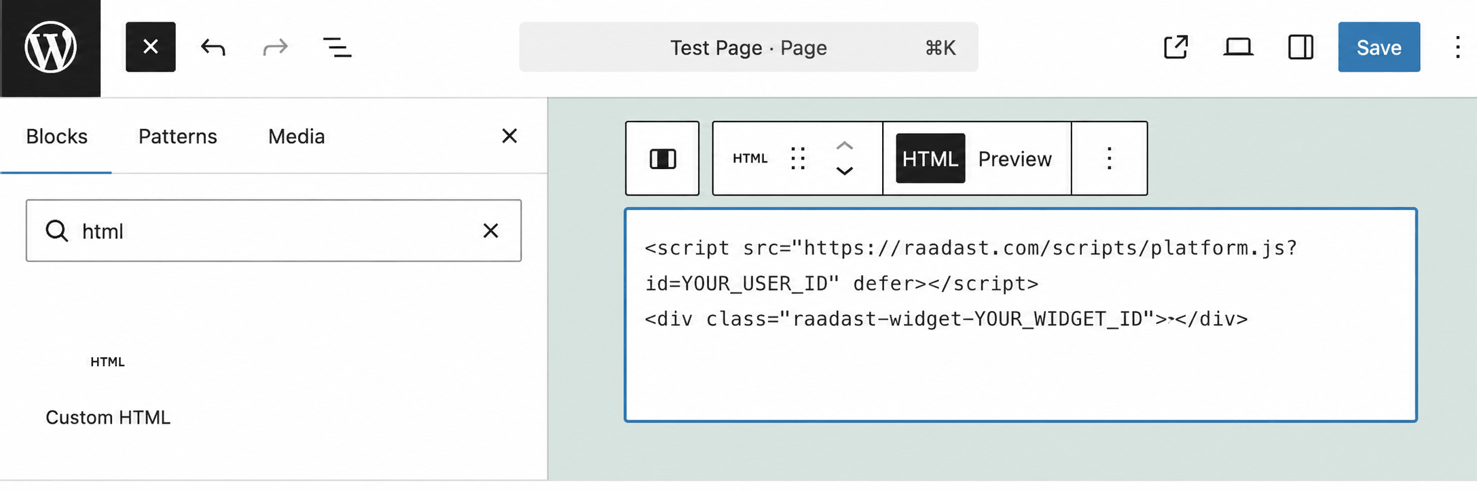The image size is (1477, 491).
Task: Toggle the settings sidebar panel
Action: coord(1300,47)
